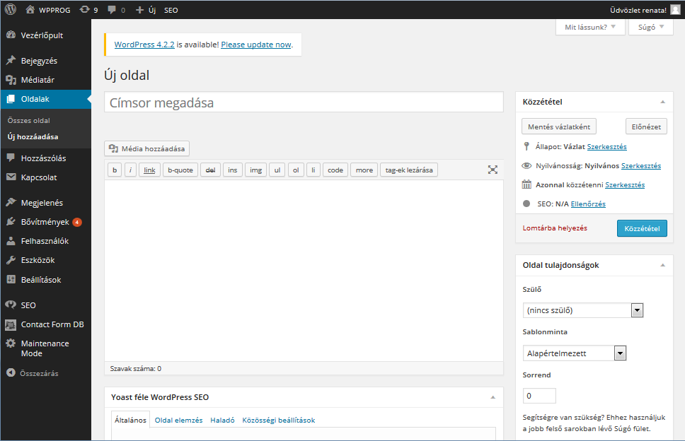Click the WordPress logo icon
This screenshot has width=685, height=441.
(x=11, y=10)
